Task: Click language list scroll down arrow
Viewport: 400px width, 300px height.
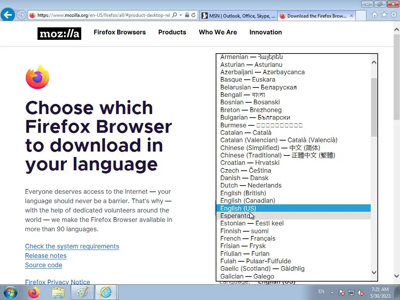Action: [374, 272]
